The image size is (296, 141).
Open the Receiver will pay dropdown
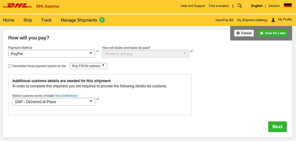tap(146, 54)
